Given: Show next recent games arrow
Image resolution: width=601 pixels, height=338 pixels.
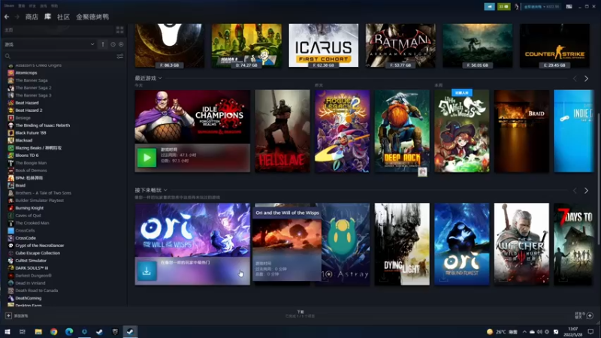Looking at the screenshot, I should tap(587, 79).
